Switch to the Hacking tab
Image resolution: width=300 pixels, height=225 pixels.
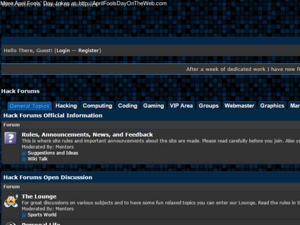point(66,106)
